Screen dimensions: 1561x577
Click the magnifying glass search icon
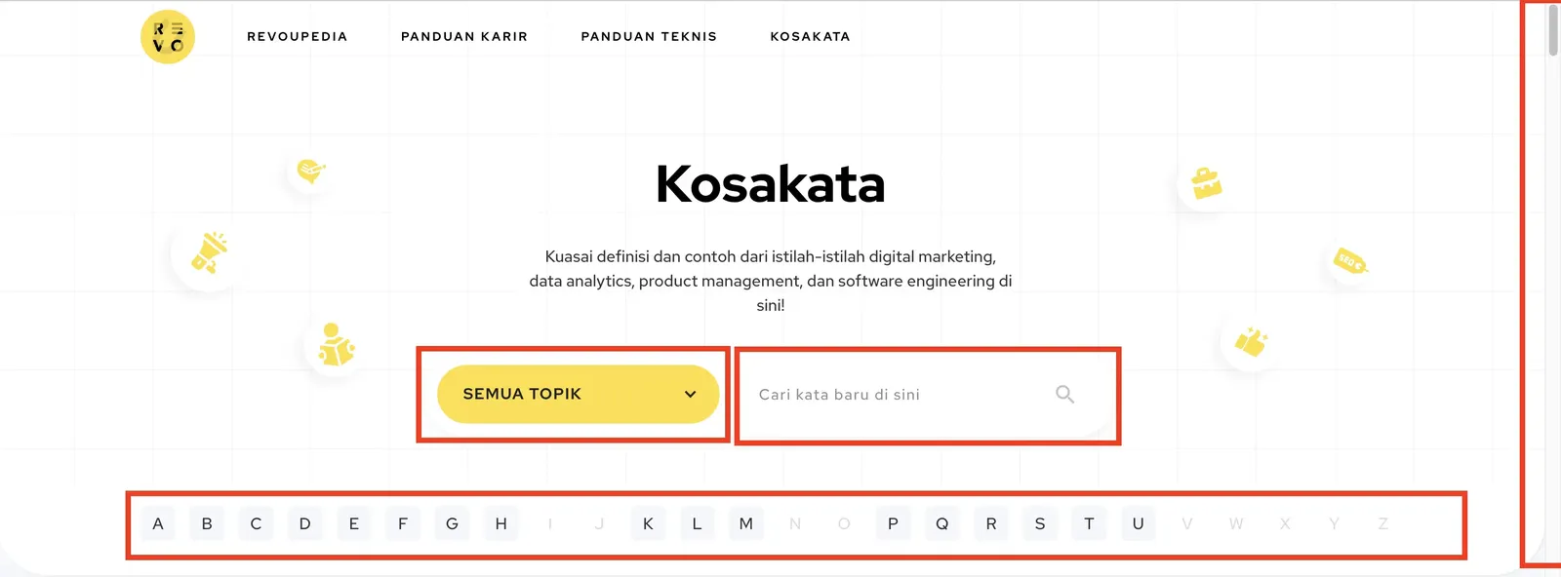click(1064, 394)
